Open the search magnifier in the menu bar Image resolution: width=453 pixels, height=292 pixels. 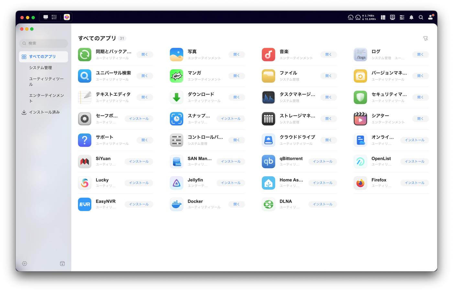pyautogui.click(x=421, y=17)
